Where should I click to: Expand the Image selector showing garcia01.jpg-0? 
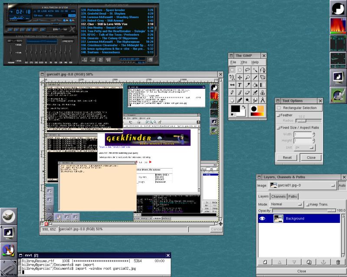[302, 186]
